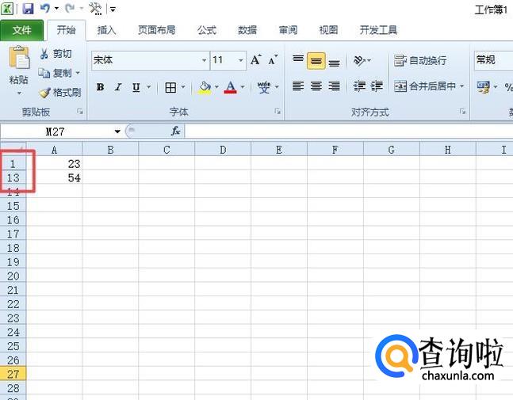Switch to View (视图) tab
The image size is (513, 400).
(328, 30)
